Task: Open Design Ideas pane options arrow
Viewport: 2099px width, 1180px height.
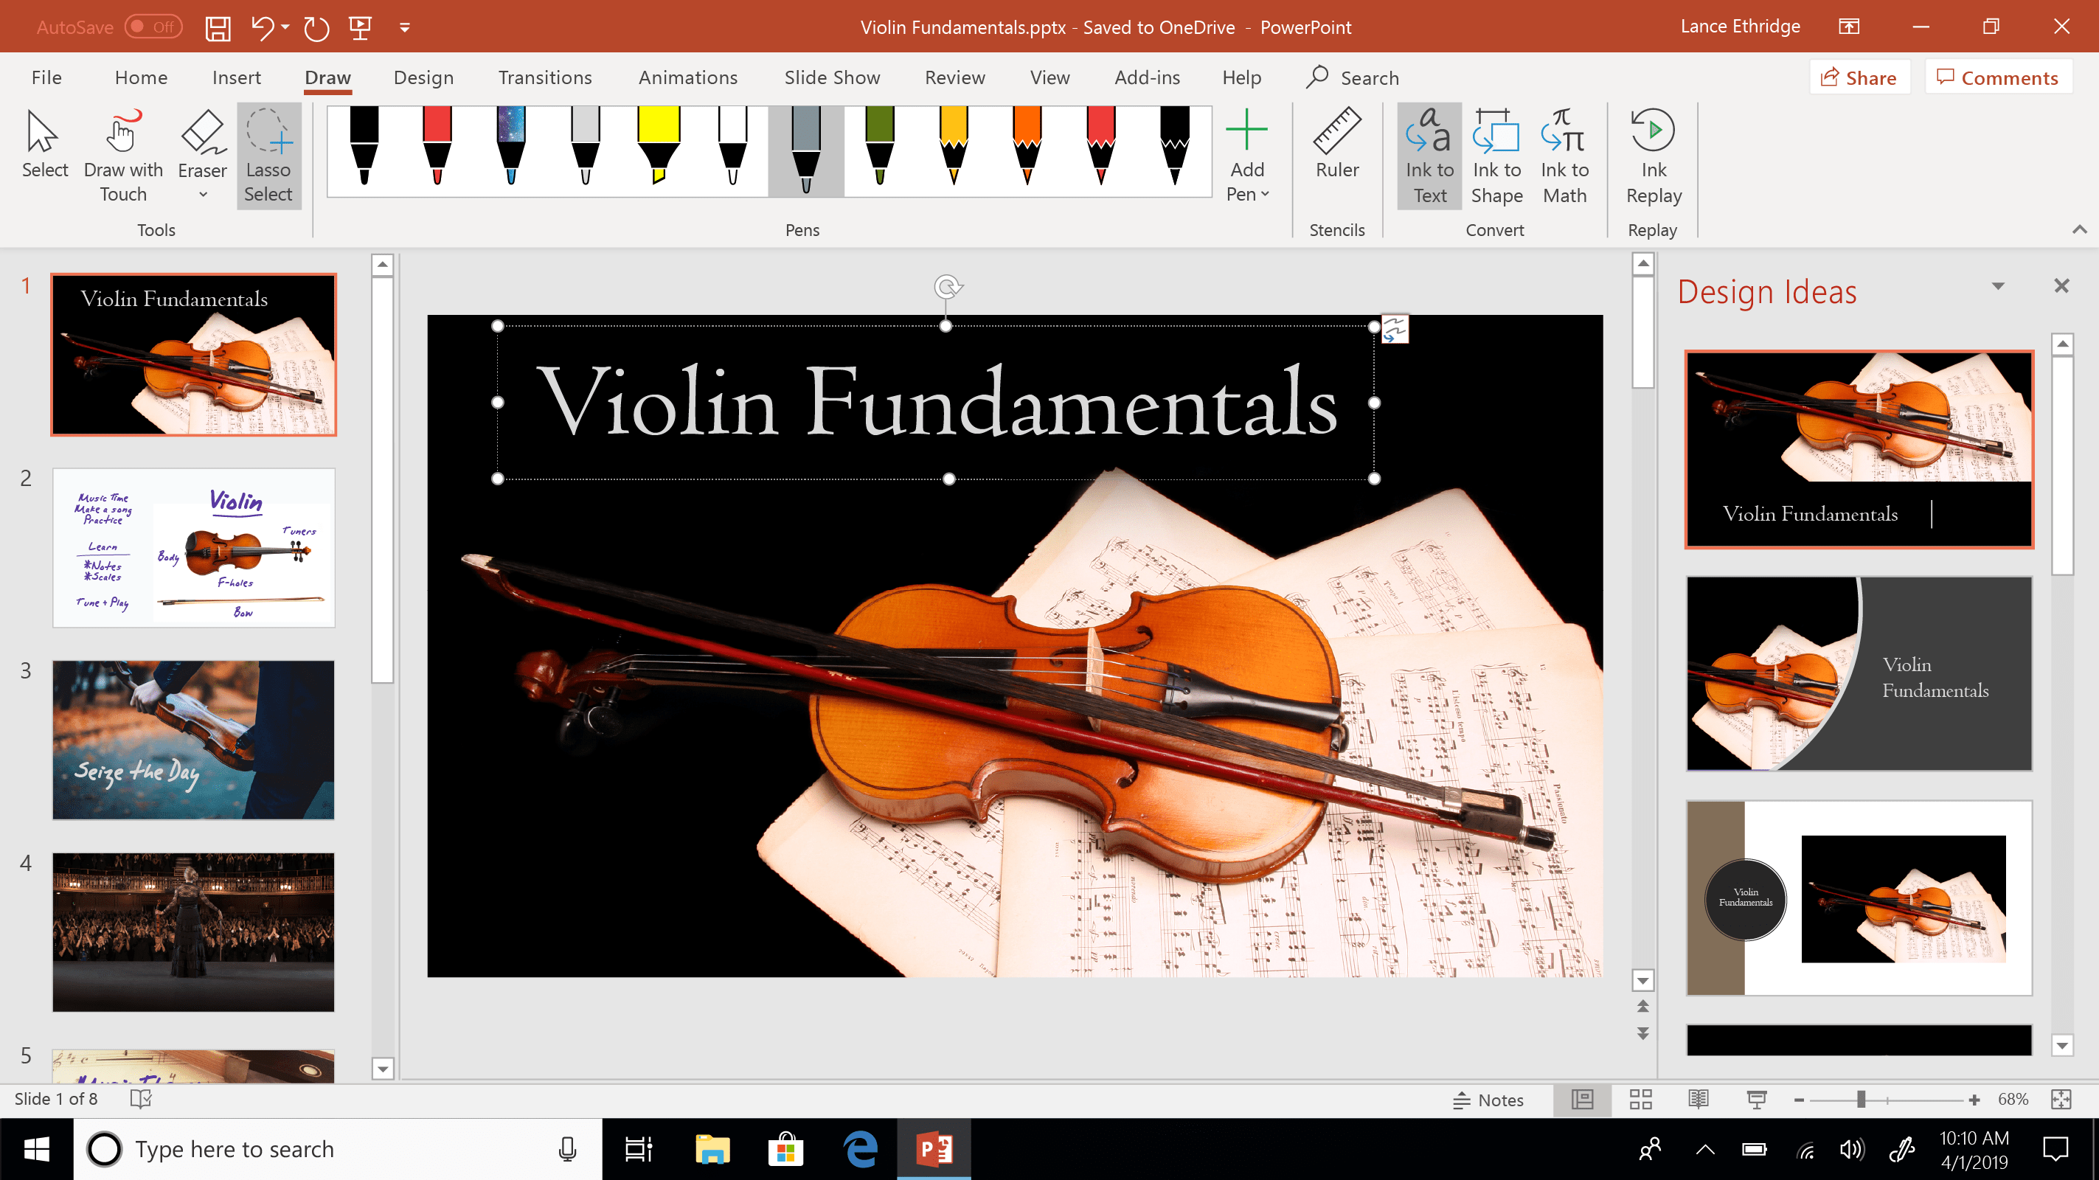Action: coord(1998,286)
